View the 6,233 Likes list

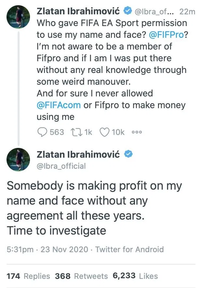135,276
